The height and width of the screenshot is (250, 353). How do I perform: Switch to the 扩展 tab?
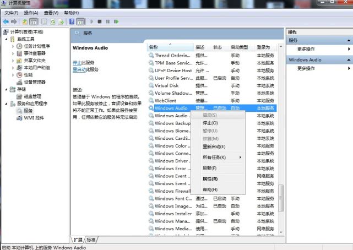tap(78, 240)
